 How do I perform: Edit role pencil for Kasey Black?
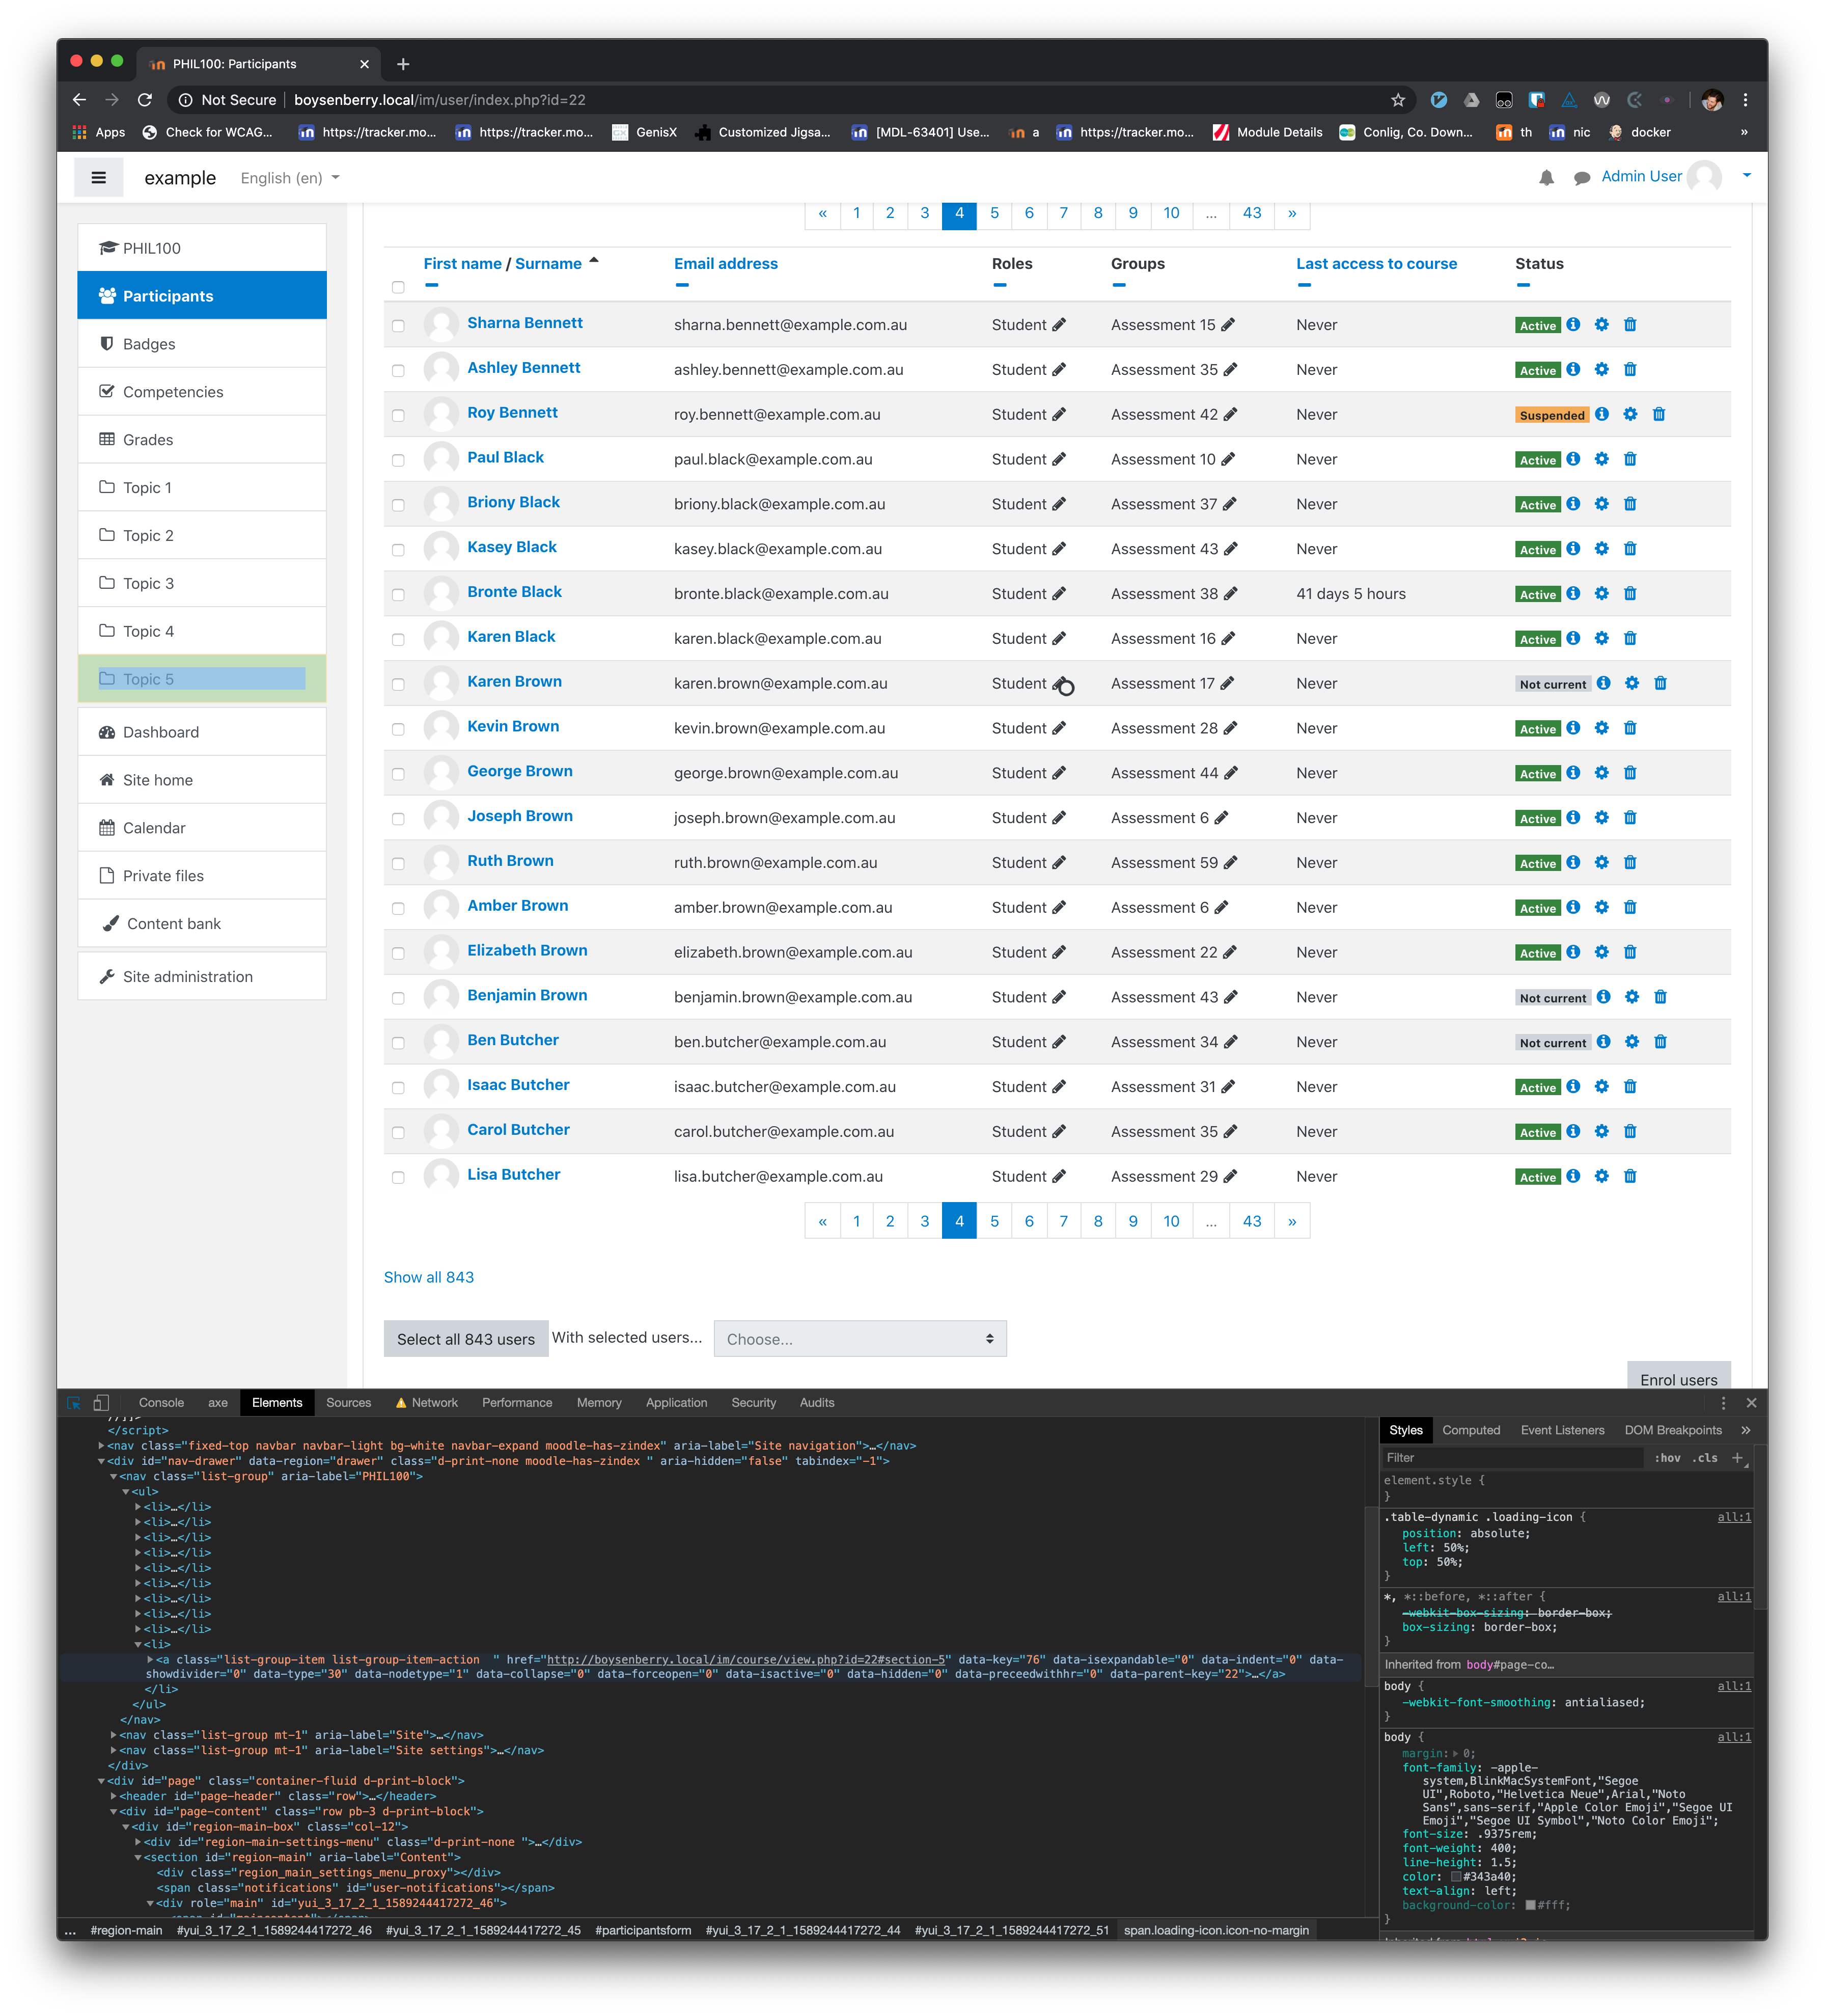pyautogui.click(x=1059, y=549)
